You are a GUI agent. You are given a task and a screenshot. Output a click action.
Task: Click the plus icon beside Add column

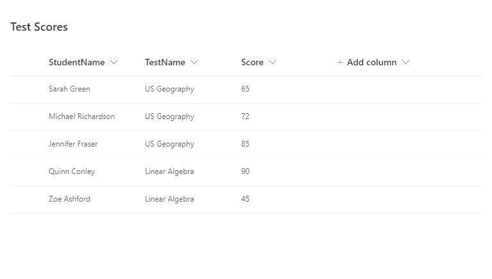pos(340,62)
